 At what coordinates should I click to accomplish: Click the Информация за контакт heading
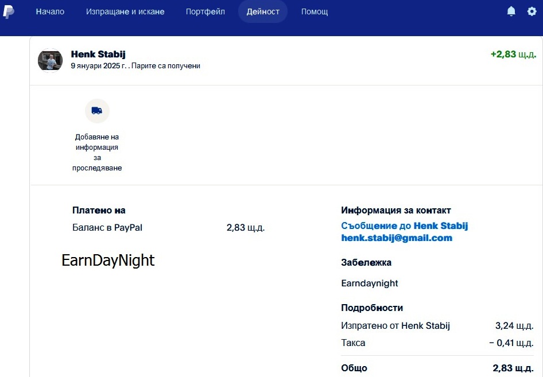[396, 210]
